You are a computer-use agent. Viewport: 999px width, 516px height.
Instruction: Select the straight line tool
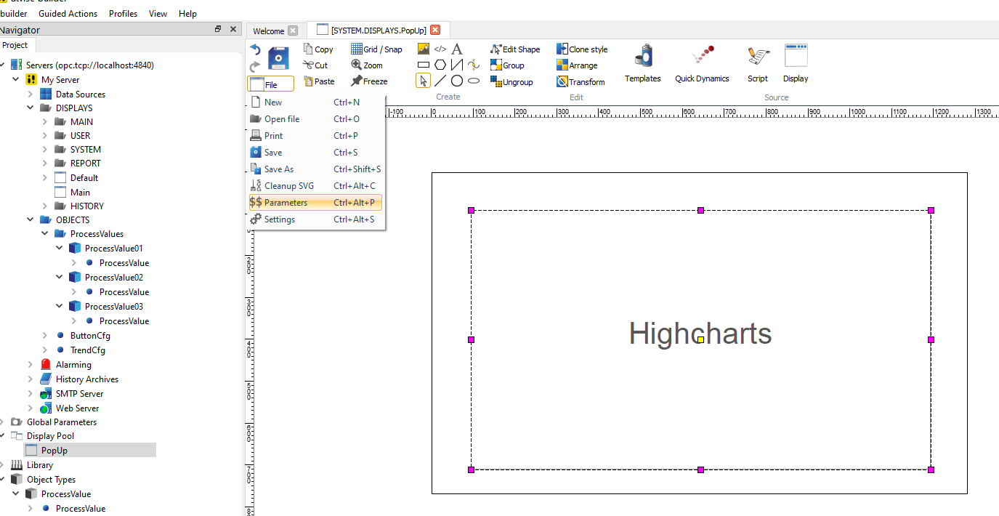pyautogui.click(x=440, y=81)
